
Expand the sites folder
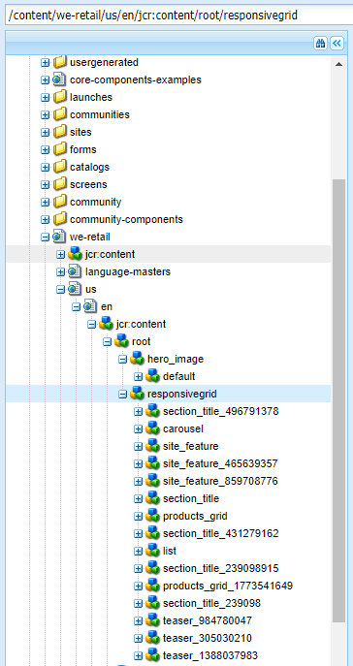tap(45, 132)
